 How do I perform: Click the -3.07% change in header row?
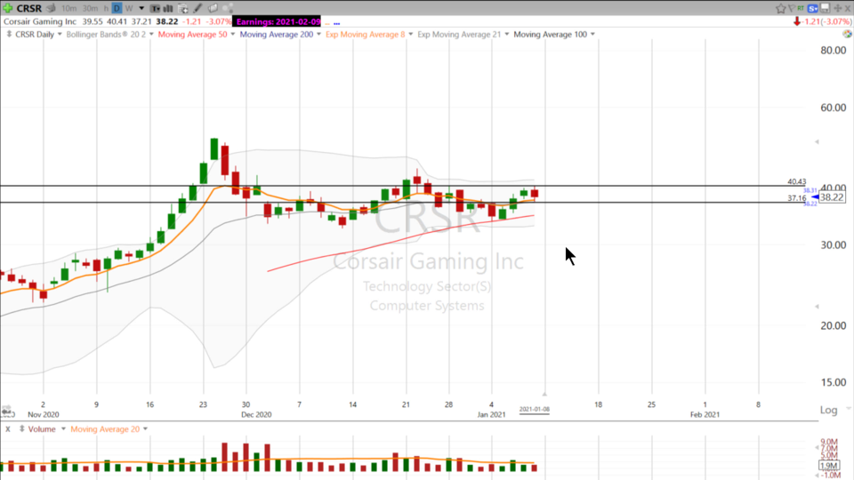point(220,21)
